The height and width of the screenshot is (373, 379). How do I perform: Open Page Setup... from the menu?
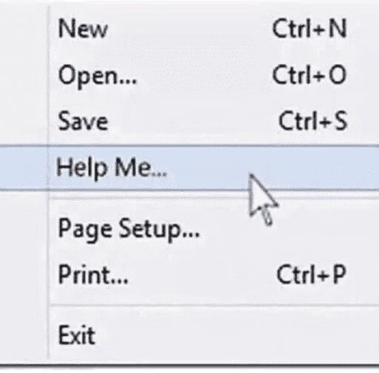click(129, 229)
